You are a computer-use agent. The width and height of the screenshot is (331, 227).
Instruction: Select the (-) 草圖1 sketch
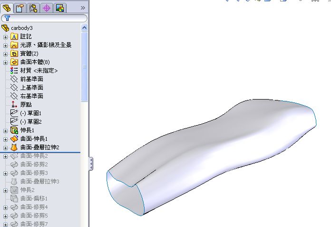[31, 113]
